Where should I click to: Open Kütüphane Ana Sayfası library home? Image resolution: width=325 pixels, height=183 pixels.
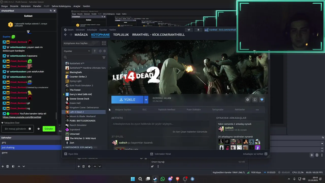[81, 43]
